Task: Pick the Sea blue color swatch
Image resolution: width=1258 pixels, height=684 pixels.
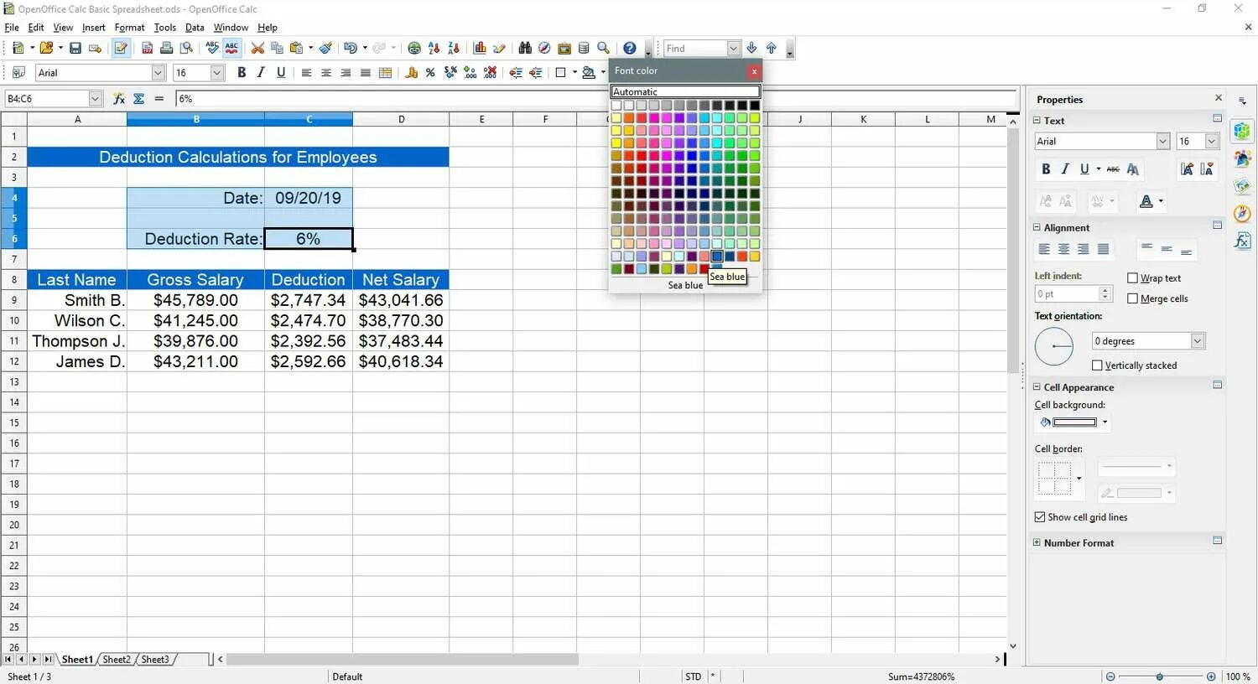Action: 717,256
